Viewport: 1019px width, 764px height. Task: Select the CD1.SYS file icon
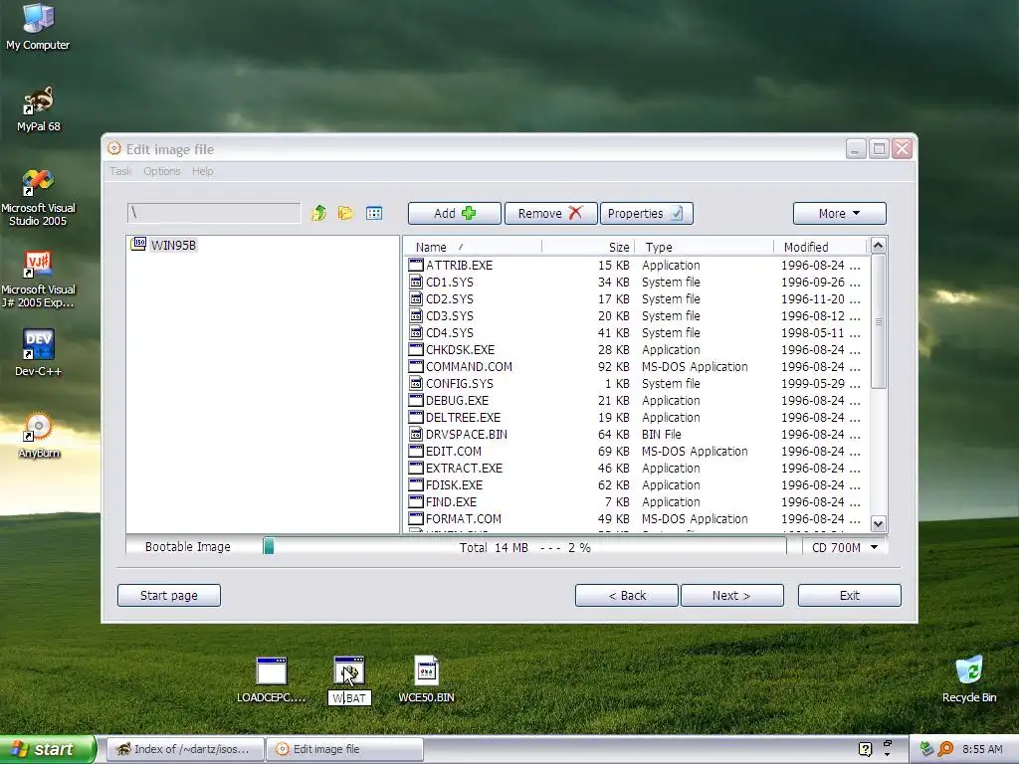pyautogui.click(x=416, y=282)
